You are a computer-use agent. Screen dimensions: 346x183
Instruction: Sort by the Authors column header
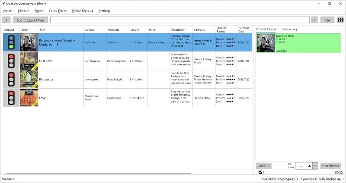click(x=95, y=29)
